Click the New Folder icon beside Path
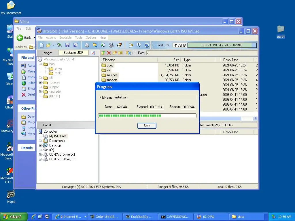295x221 pixels. pyautogui.click(x=115, y=53)
